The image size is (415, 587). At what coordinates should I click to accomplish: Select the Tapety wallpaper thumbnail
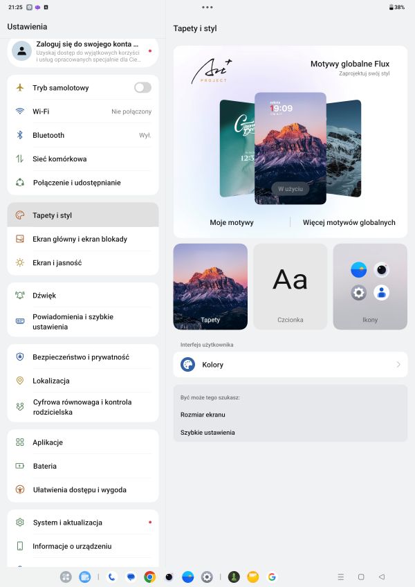210,287
